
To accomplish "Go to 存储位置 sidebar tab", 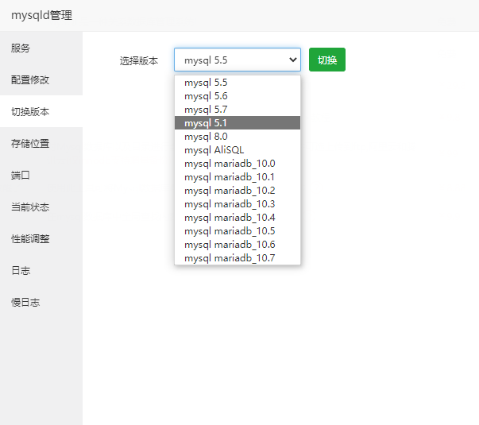I will (x=41, y=143).
